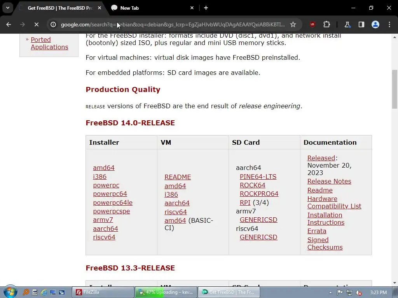Show hidden system tray icons

tap(330, 293)
